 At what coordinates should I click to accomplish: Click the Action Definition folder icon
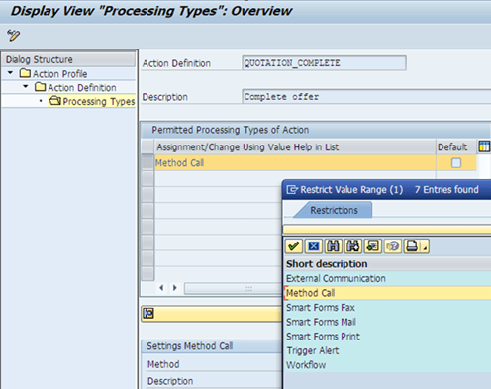[x=41, y=87]
